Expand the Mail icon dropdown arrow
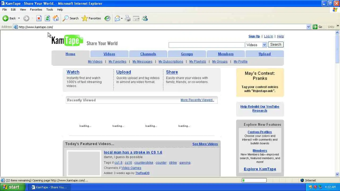The width and height of the screenshot is (340, 191). coord(122,18)
